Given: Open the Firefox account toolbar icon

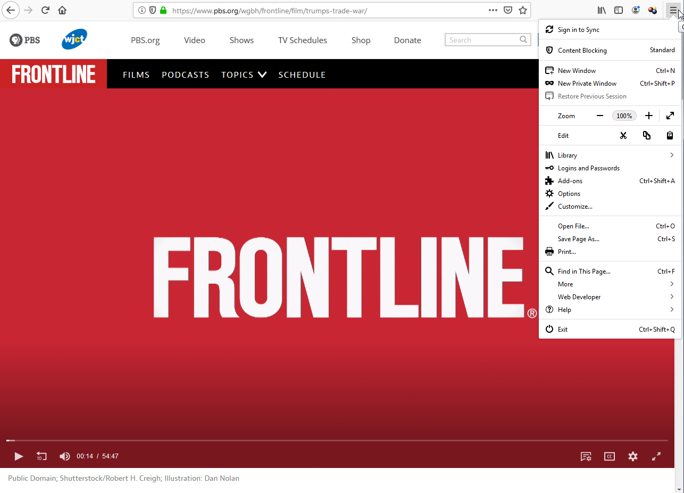Looking at the screenshot, I should pos(636,10).
